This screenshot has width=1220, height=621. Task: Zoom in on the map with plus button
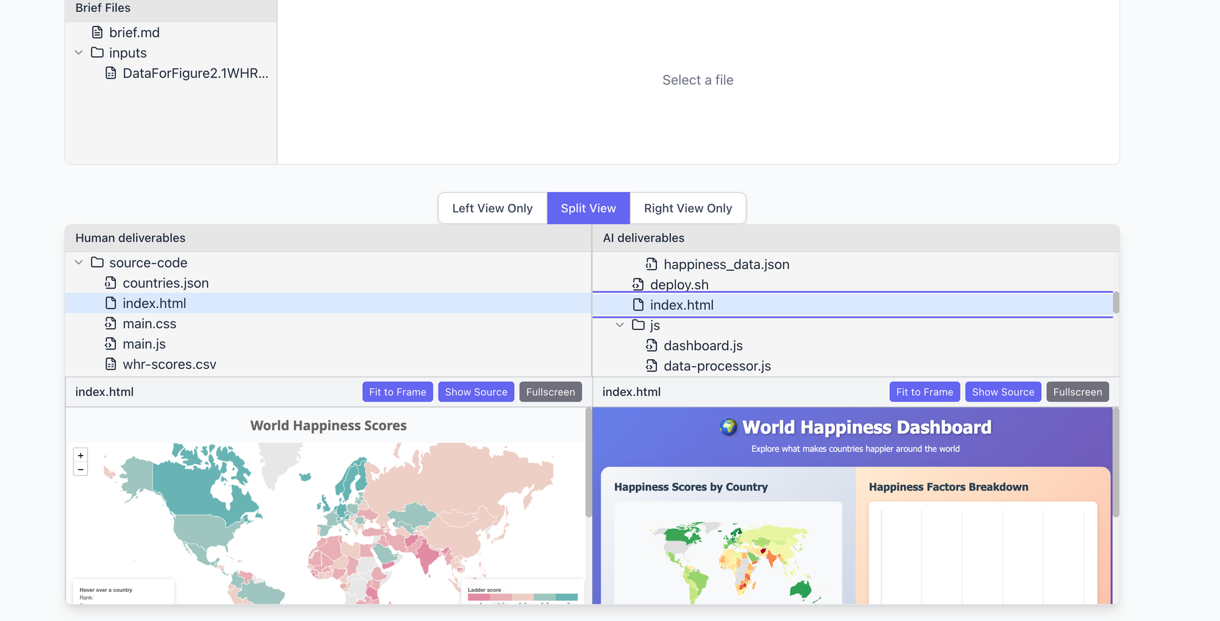point(81,456)
